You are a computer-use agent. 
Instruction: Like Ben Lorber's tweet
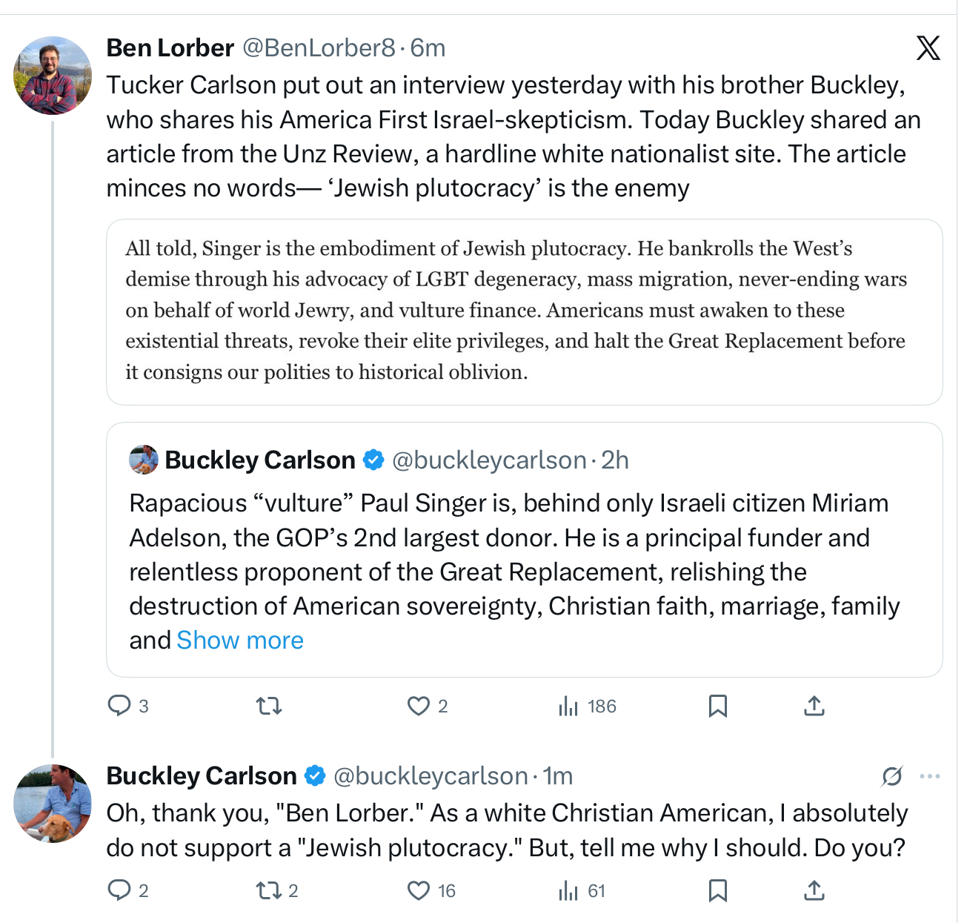point(419,706)
